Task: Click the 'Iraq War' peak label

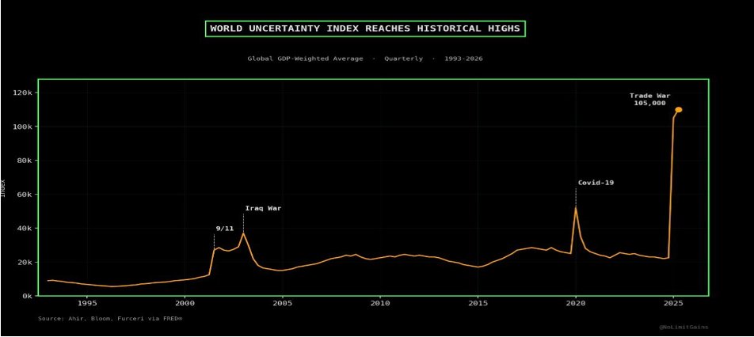Action: [263, 208]
